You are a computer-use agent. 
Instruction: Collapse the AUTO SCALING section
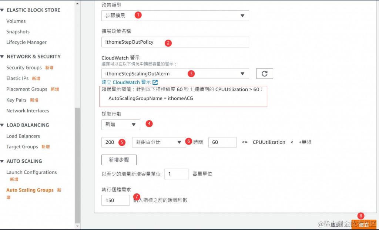click(2, 161)
